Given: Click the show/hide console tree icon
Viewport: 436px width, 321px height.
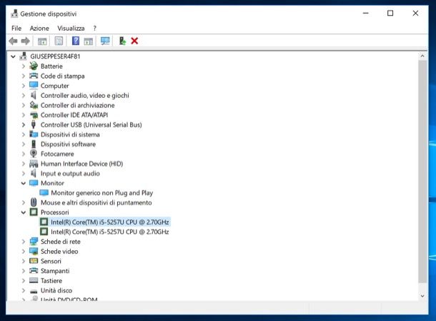Looking at the screenshot, I should [42, 41].
